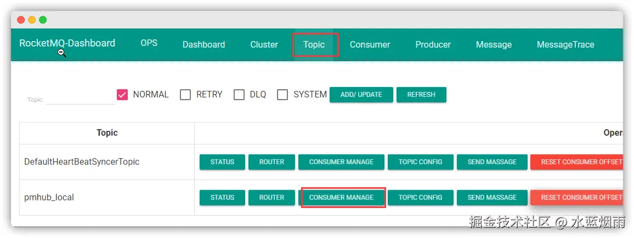Viewport: 634px width, 238px height.
Task: Click the yellow minimize window button
Action: coord(32,20)
